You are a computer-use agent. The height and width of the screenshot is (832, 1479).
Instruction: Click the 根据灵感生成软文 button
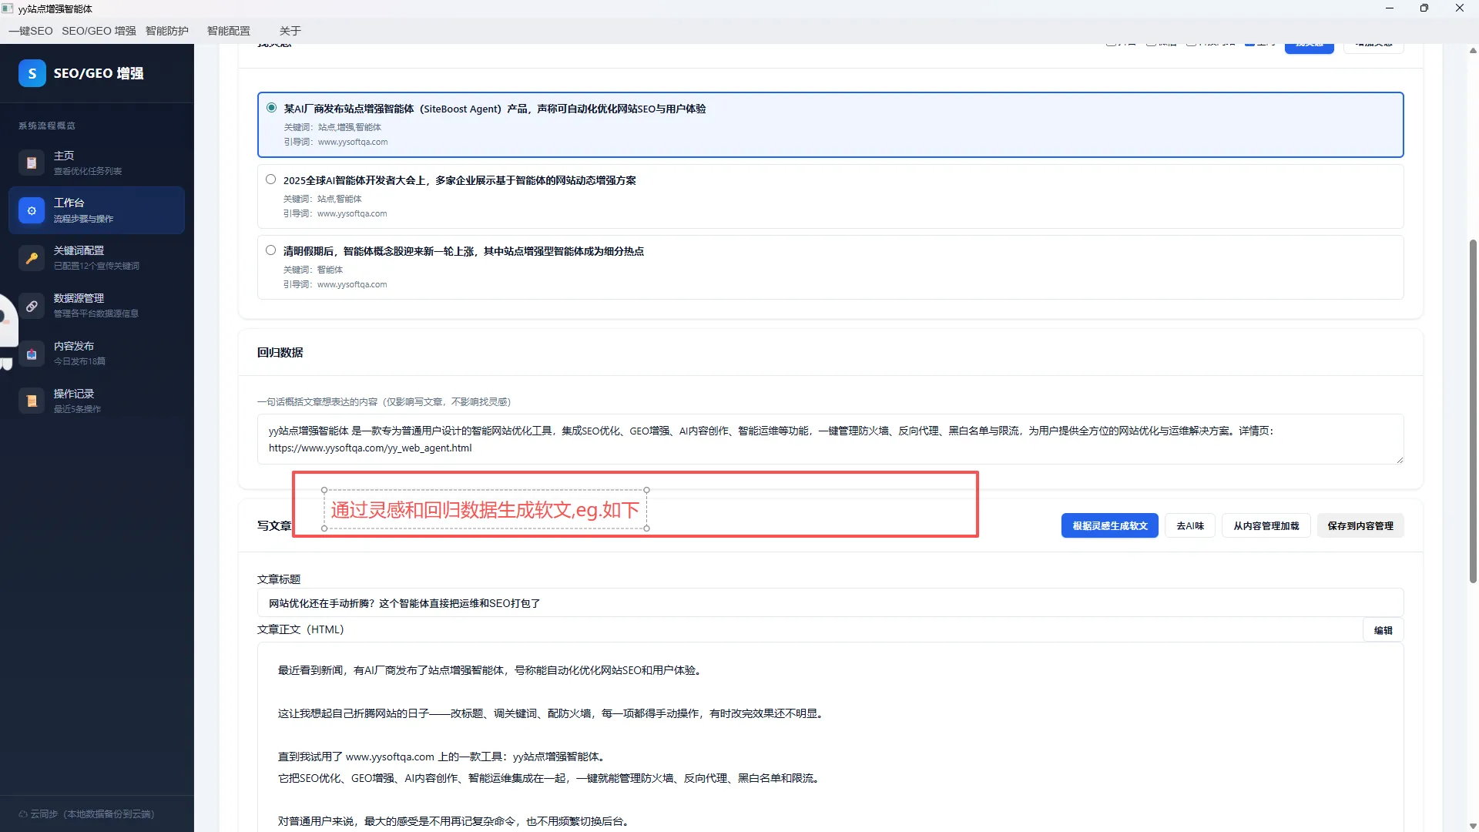pos(1109,525)
